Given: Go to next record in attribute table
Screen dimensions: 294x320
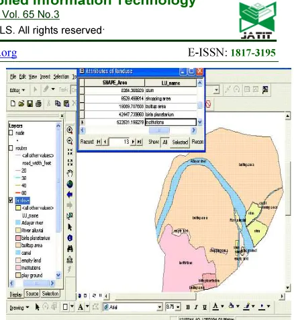Looking at the screenshot, I should [134, 142].
